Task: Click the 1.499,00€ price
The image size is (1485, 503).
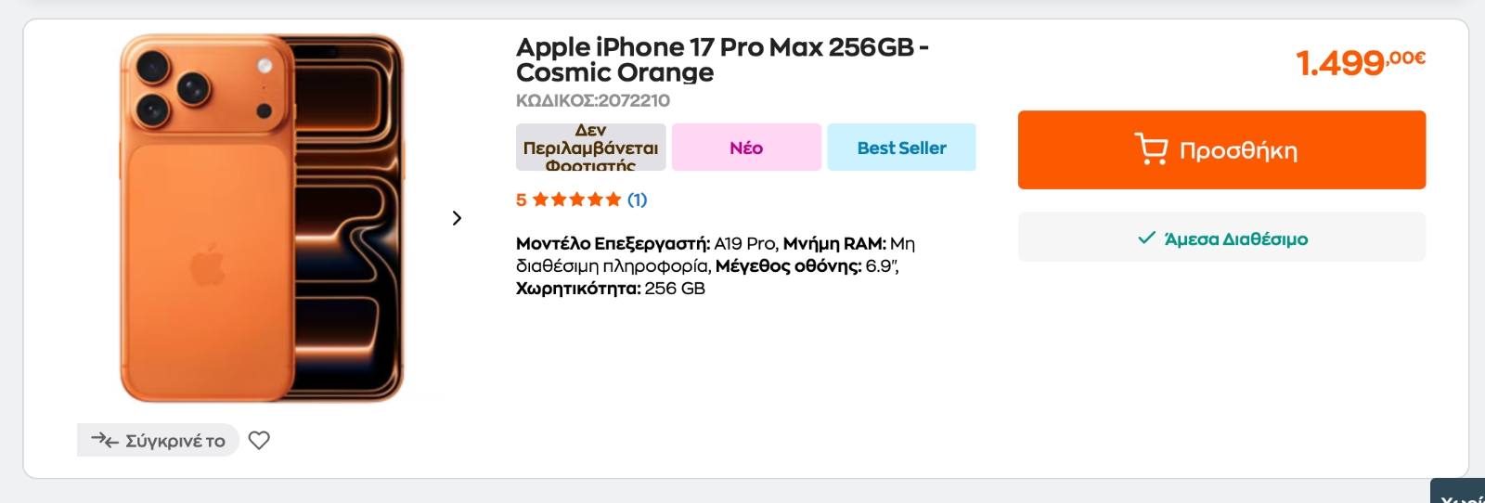Action: (1360, 62)
